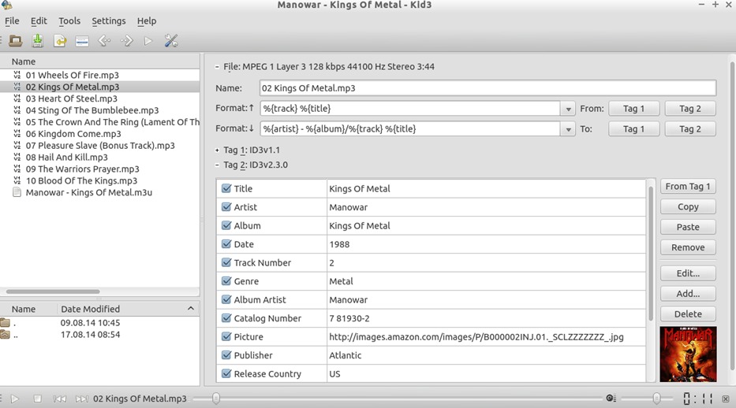Delete the selected frame

(688, 313)
